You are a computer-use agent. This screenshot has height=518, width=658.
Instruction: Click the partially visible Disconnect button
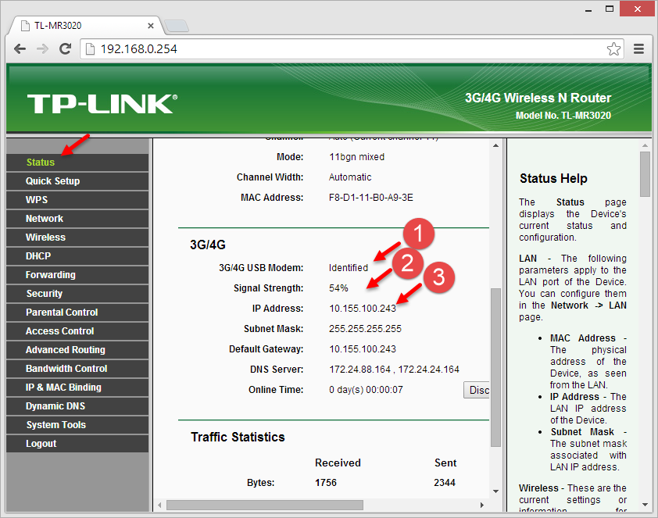click(477, 390)
